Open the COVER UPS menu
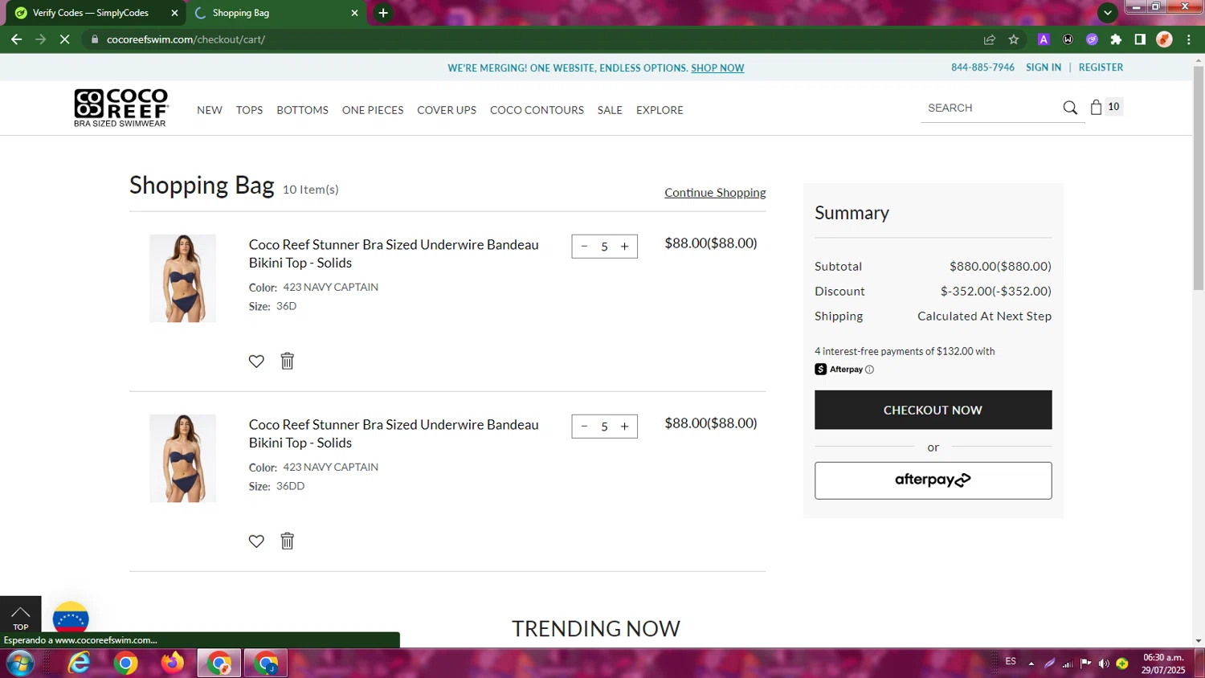 coord(447,110)
